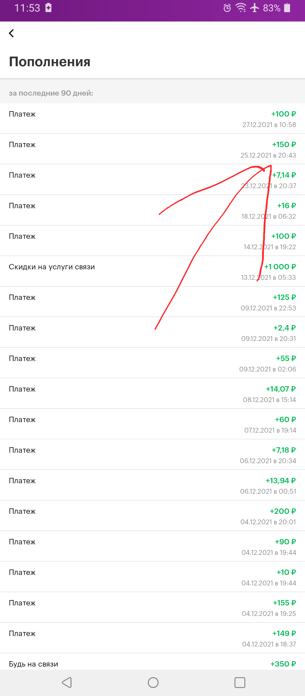Image resolution: width=305 pixels, height=696 pixels.
Task: Open the +200 ₽ payment from 04.12.2021
Action: (x=152, y=516)
